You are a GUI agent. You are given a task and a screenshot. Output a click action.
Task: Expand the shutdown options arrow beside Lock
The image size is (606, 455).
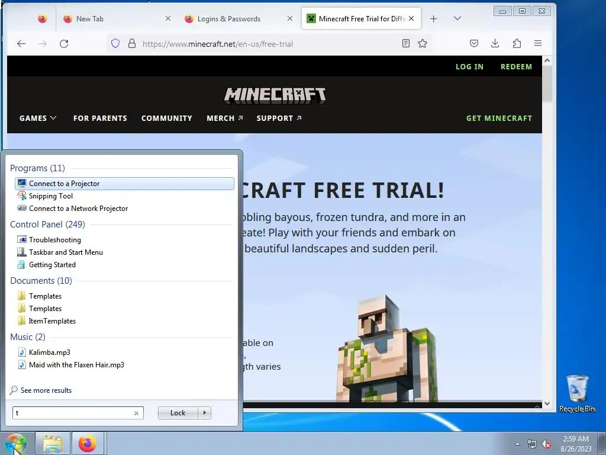(204, 413)
